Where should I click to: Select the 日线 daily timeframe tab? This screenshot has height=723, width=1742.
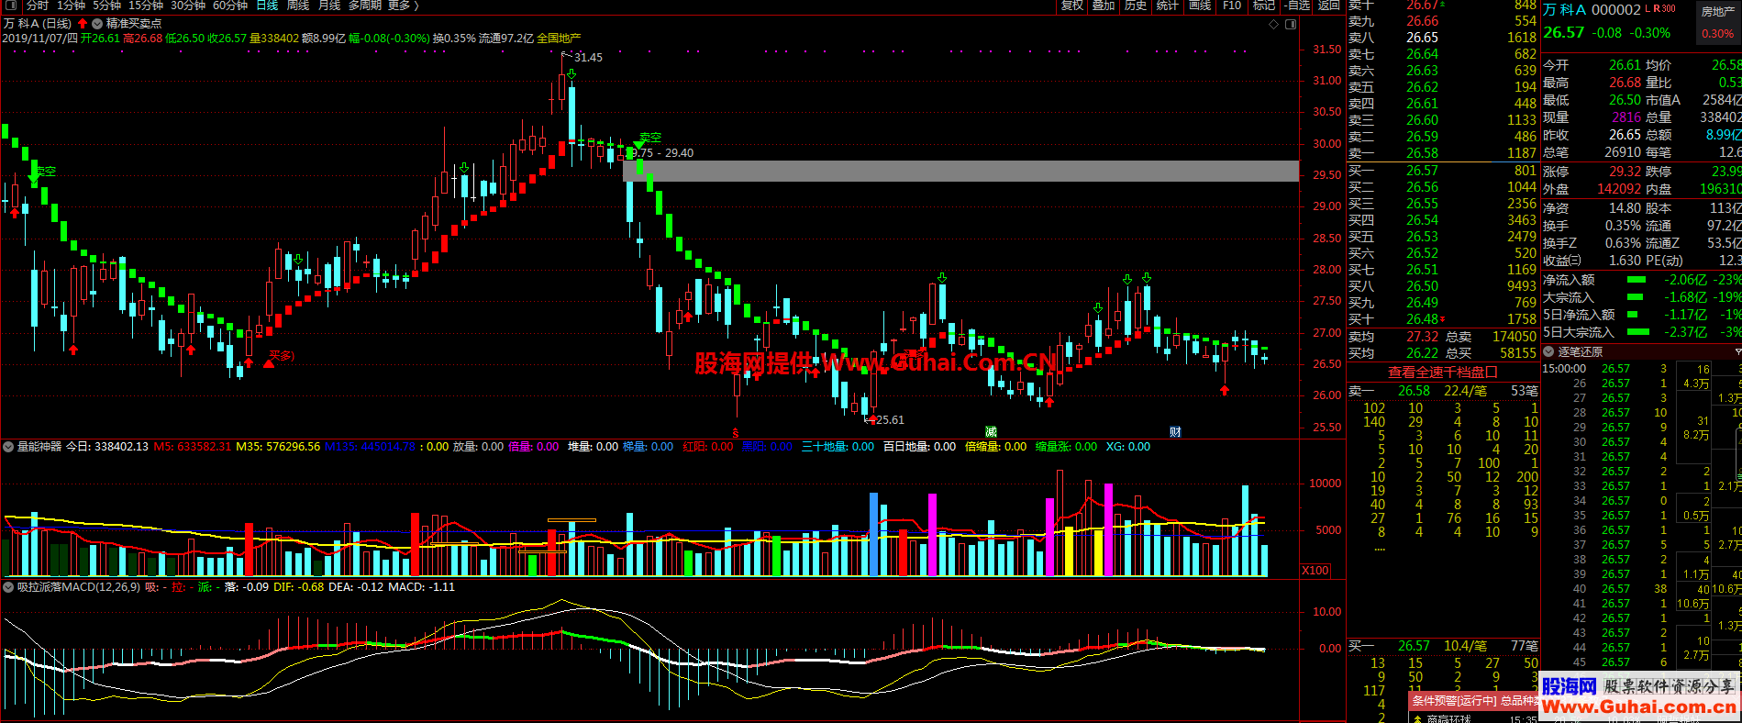click(267, 6)
